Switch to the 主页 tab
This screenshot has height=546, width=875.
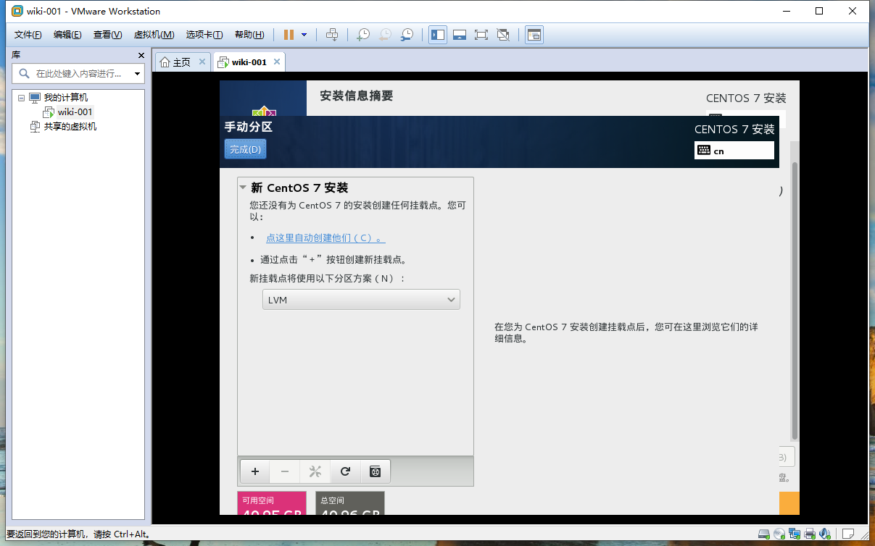(x=182, y=62)
